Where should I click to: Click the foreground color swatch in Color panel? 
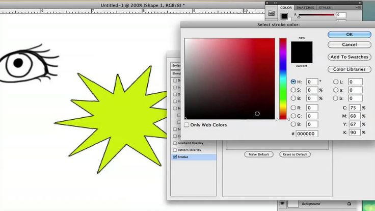click(284, 16)
